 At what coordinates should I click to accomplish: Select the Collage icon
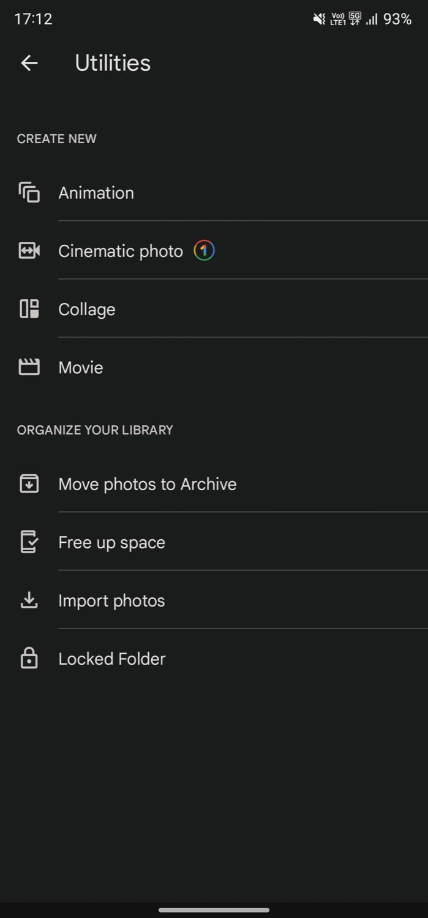tap(29, 308)
